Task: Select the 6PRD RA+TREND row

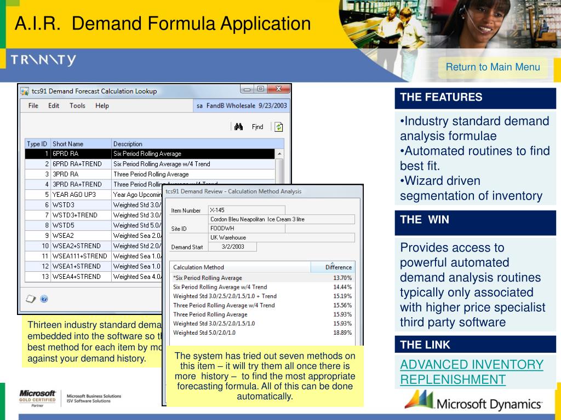Action: coord(150,164)
